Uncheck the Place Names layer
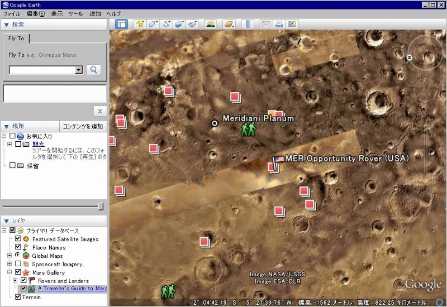The width and height of the screenshot is (447, 307). 18,247
